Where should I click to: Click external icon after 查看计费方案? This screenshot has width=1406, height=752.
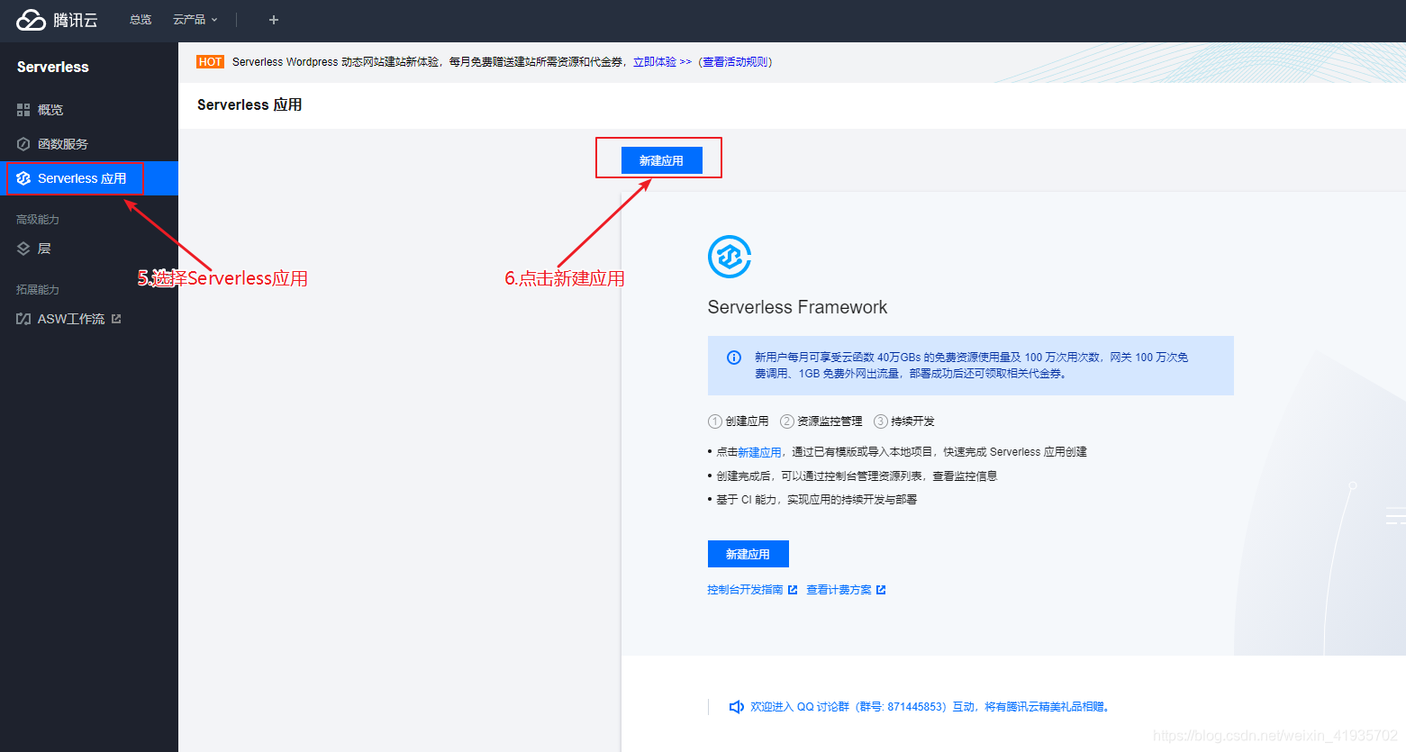click(881, 590)
